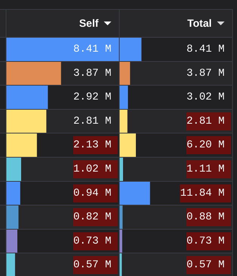Click the 1.11 M Total value
Viewport: 237px width, 276px height.
(209, 169)
